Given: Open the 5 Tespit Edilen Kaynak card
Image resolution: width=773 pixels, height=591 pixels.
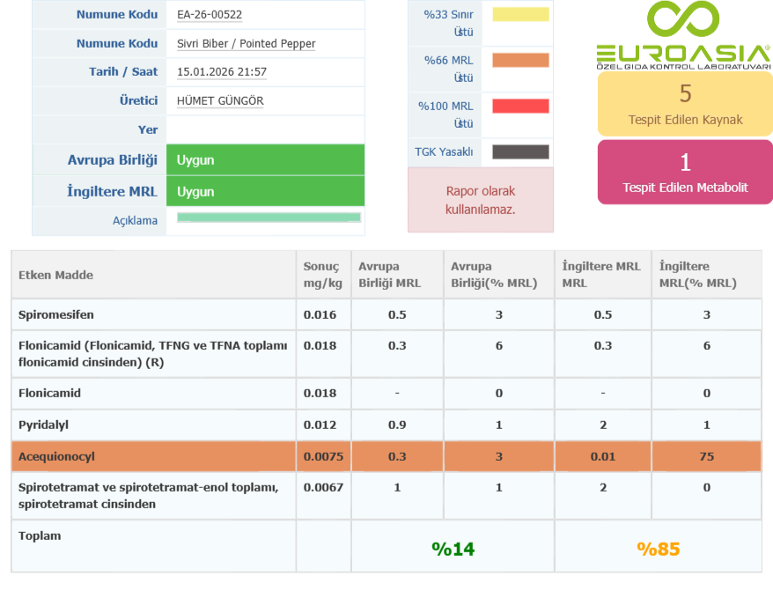Looking at the screenshot, I should coord(685,103).
